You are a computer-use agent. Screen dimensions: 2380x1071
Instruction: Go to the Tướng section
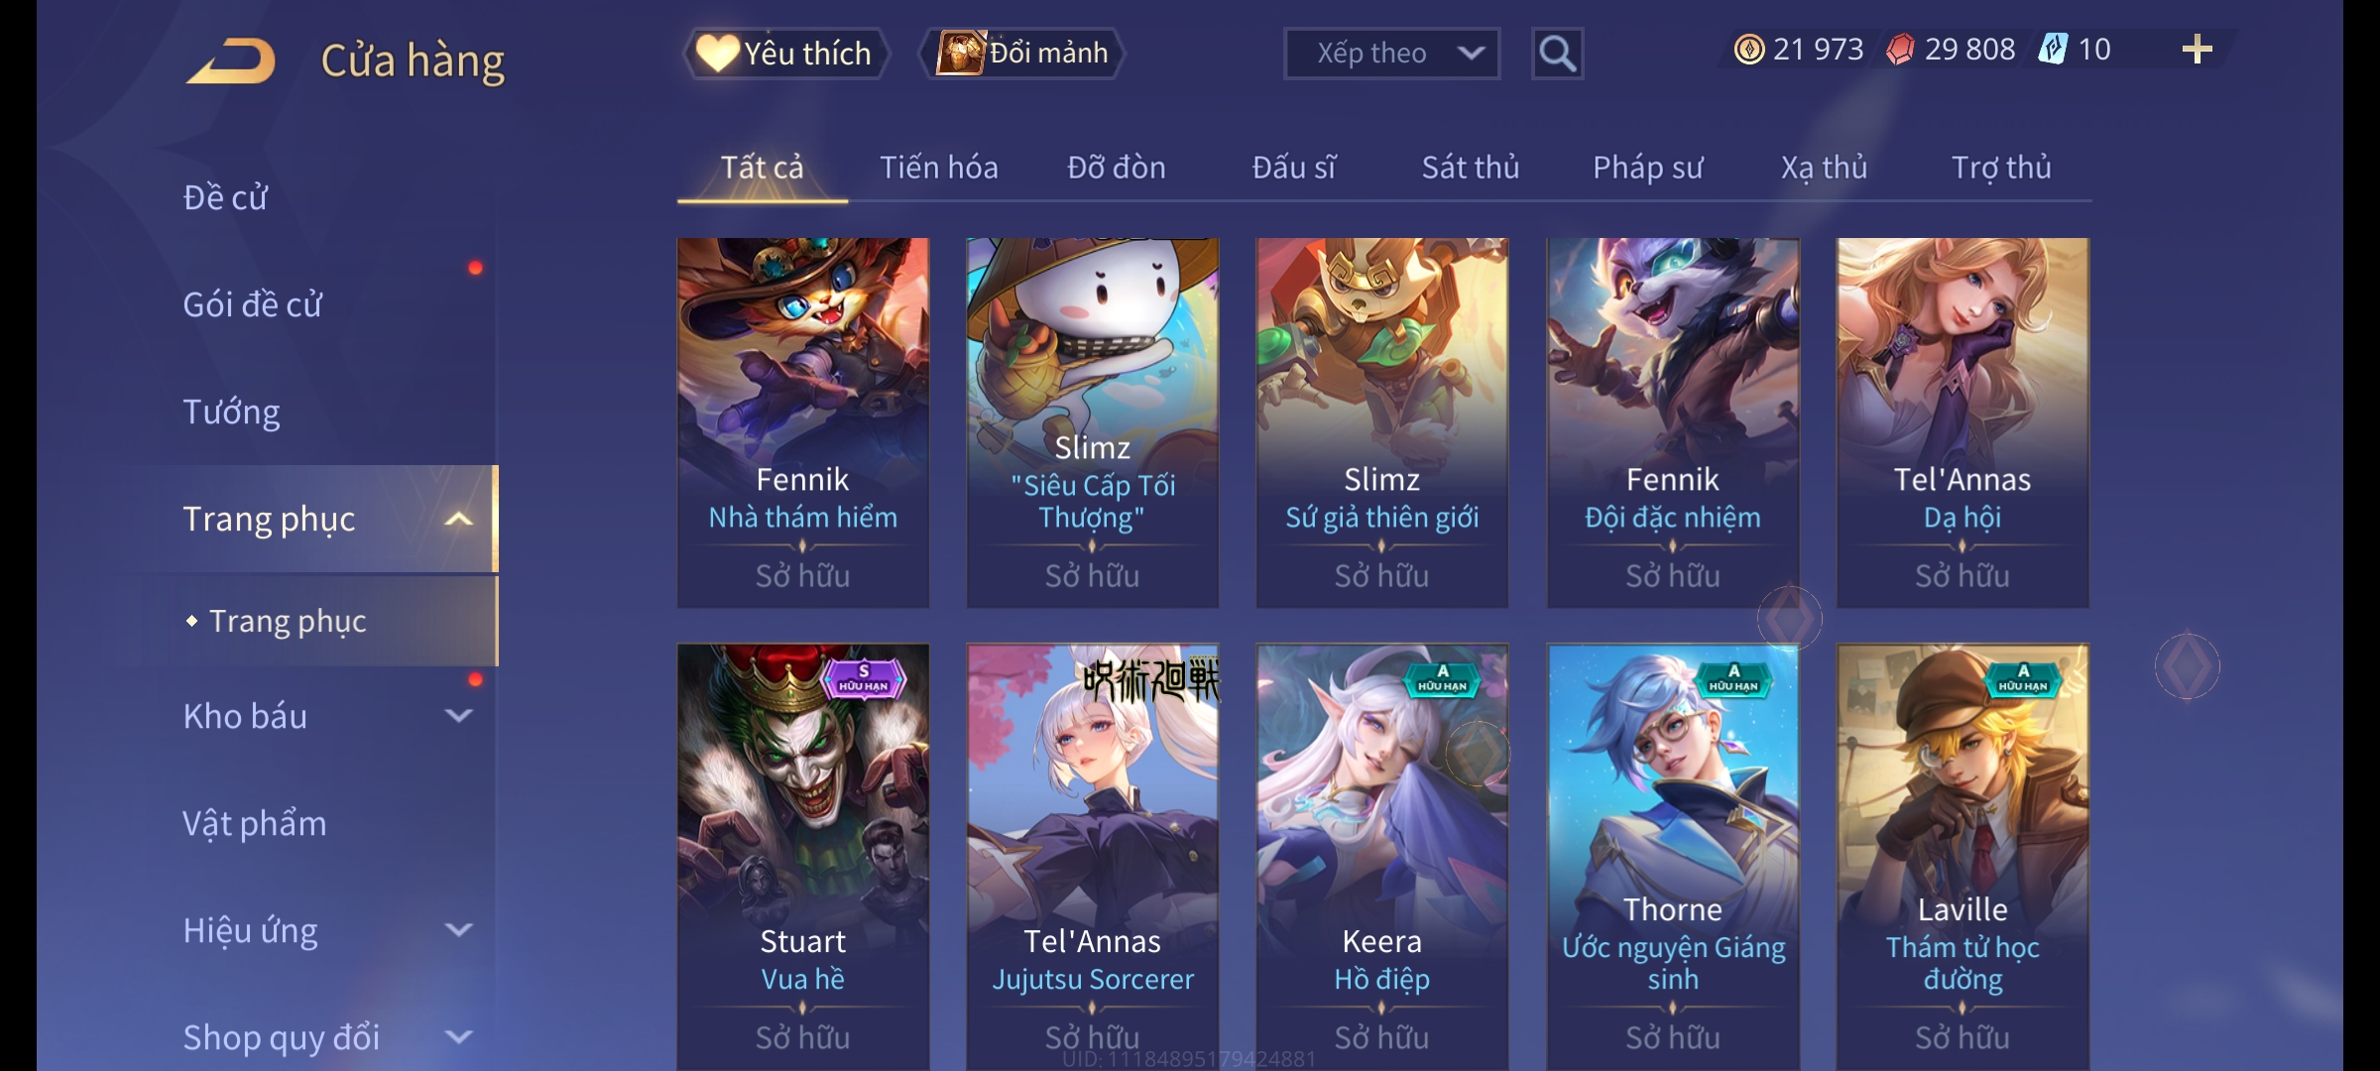pyautogui.click(x=231, y=412)
